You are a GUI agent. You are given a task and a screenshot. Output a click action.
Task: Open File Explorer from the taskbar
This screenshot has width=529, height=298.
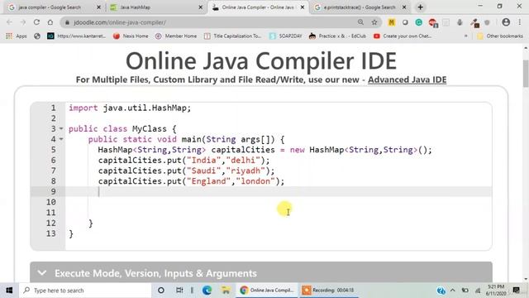(x=226, y=291)
